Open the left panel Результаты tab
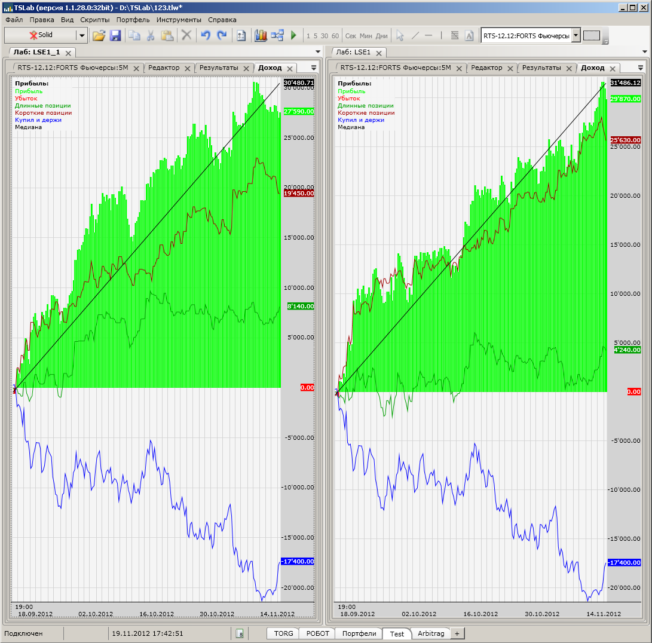 [219, 68]
